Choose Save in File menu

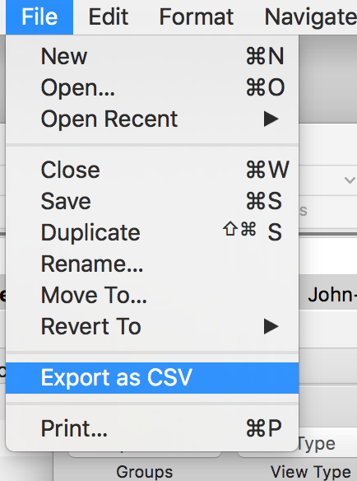pos(152,201)
